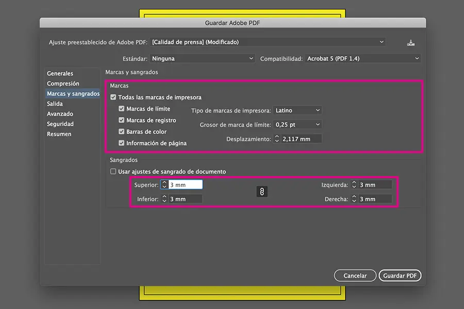Click the Superior bleed stepper arrows
Image resolution: width=464 pixels, height=309 pixels.
pos(164,184)
